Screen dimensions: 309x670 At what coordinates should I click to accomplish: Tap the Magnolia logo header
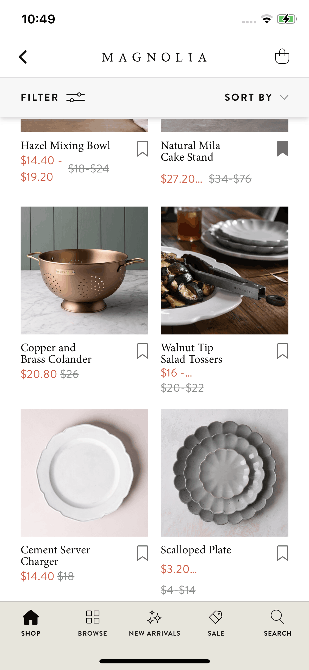coord(155,57)
